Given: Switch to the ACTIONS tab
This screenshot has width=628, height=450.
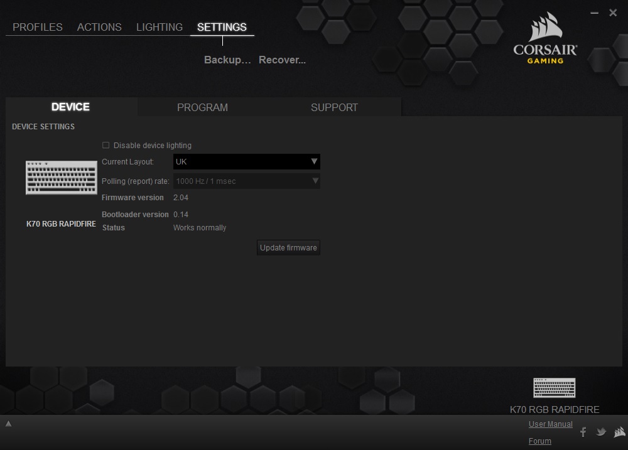Looking at the screenshot, I should pos(99,27).
